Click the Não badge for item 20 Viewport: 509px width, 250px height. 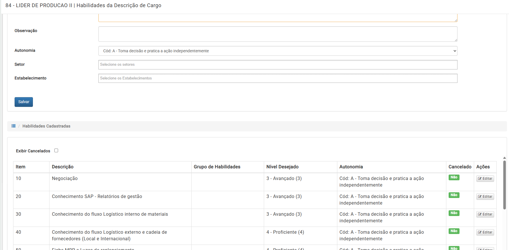[454, 195]
